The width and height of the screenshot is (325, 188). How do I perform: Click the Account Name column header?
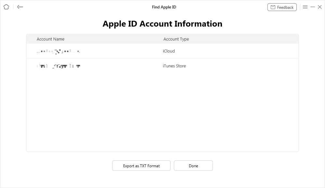tap(51, 39)
